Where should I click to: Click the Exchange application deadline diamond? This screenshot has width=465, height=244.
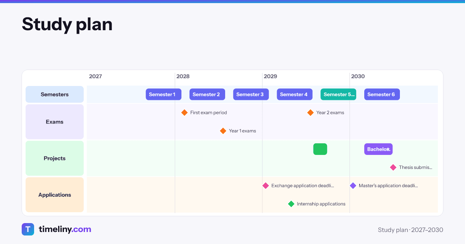tap(265, 186)
